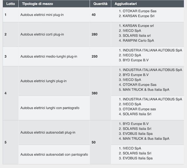Select Autobus elettrici autosnodati con pantografo cell
187x168 pixels.
tap(54, 155)
